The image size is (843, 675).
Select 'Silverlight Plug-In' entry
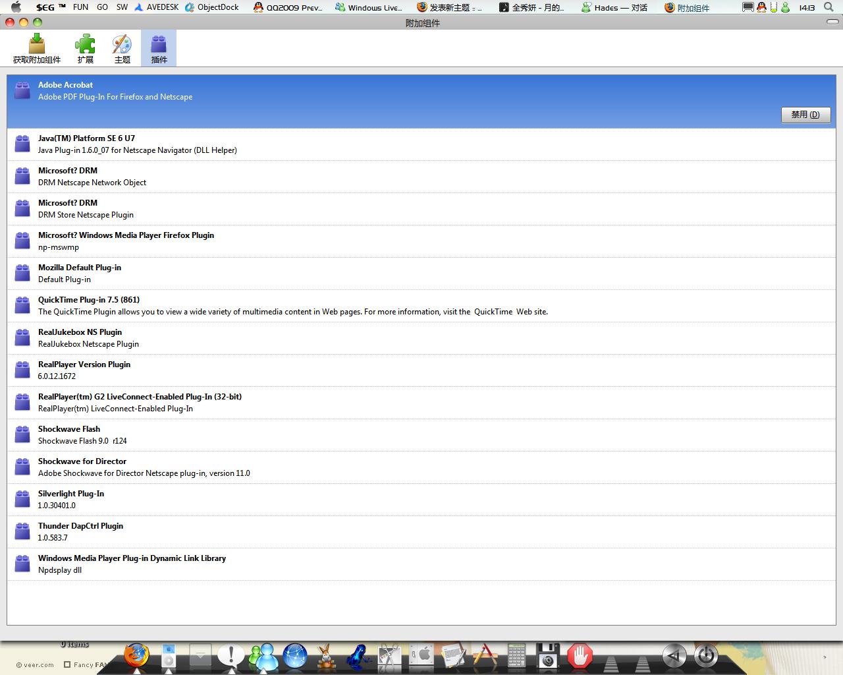421,500
